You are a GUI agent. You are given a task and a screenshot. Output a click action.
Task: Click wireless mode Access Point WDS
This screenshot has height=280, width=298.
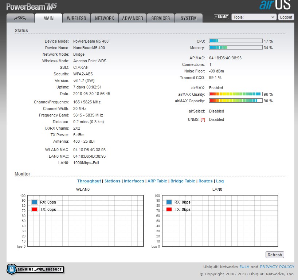pos(90,61)
